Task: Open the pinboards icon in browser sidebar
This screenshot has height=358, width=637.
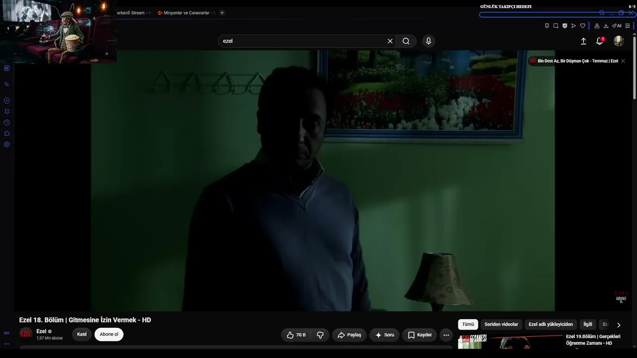Action: pos(7,111)
